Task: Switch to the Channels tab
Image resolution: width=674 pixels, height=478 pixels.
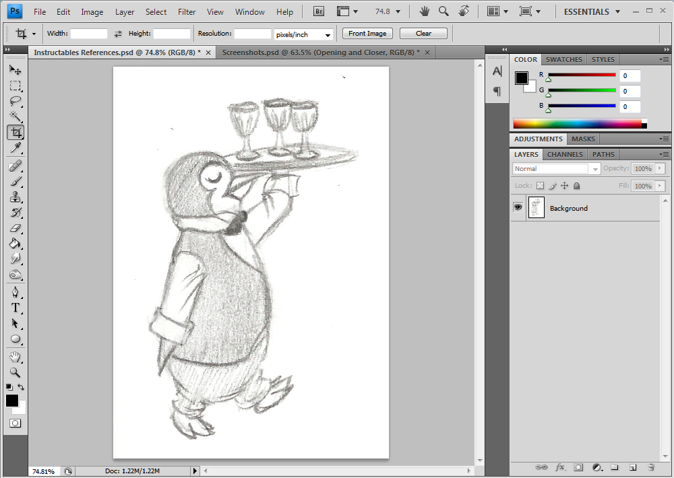Action: (x=565, y=154)
